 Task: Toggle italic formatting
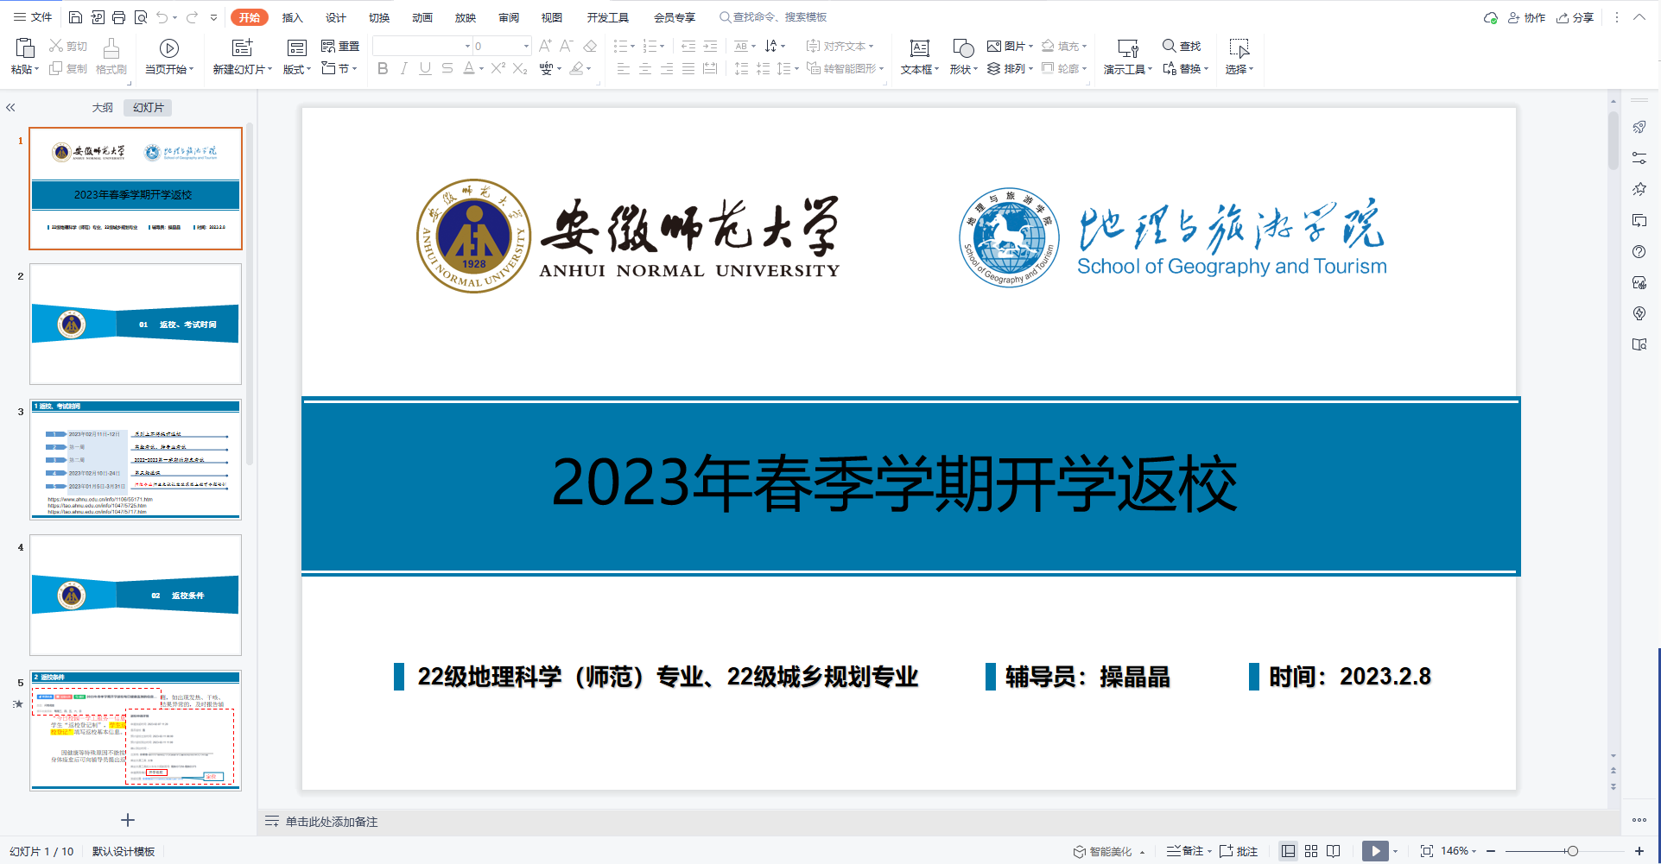[x=403, y=69]
